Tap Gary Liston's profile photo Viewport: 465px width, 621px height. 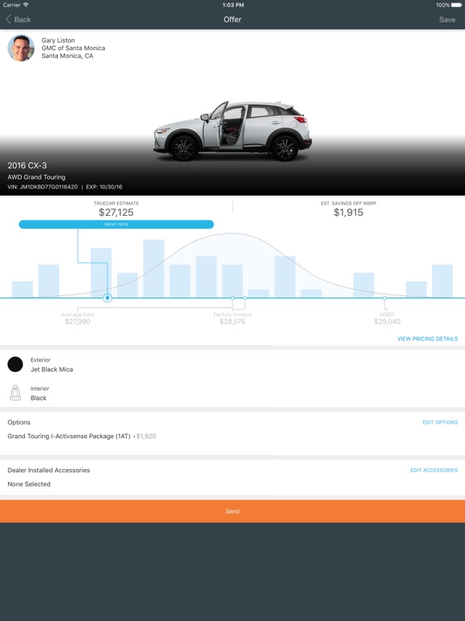20,48
